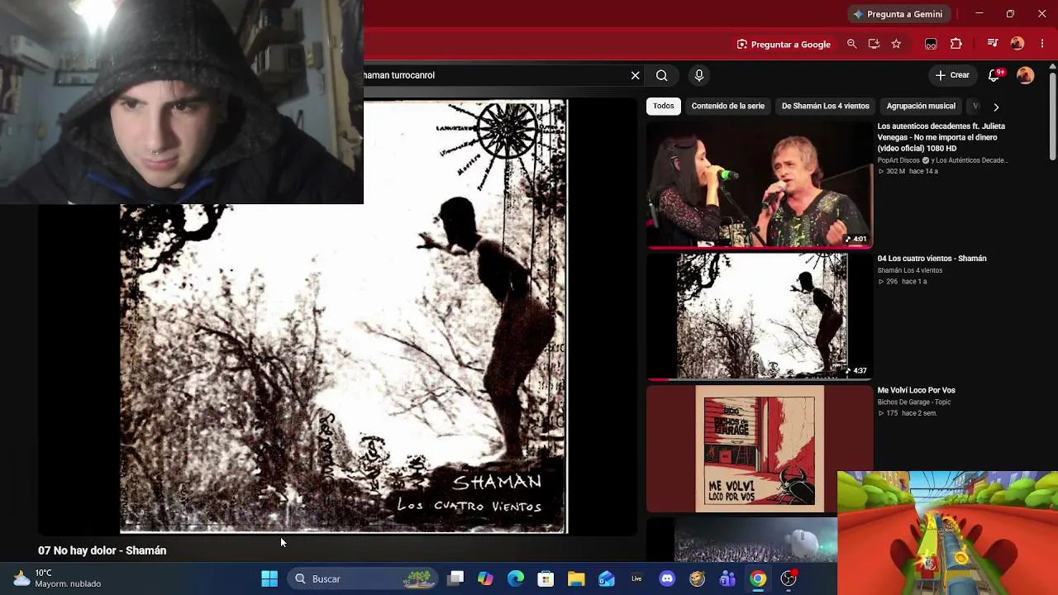Viewport: 1058px width, 595px height.
Task: Open 04 Los cuatro vientos video thumbnail
Action: click(760, 317)
